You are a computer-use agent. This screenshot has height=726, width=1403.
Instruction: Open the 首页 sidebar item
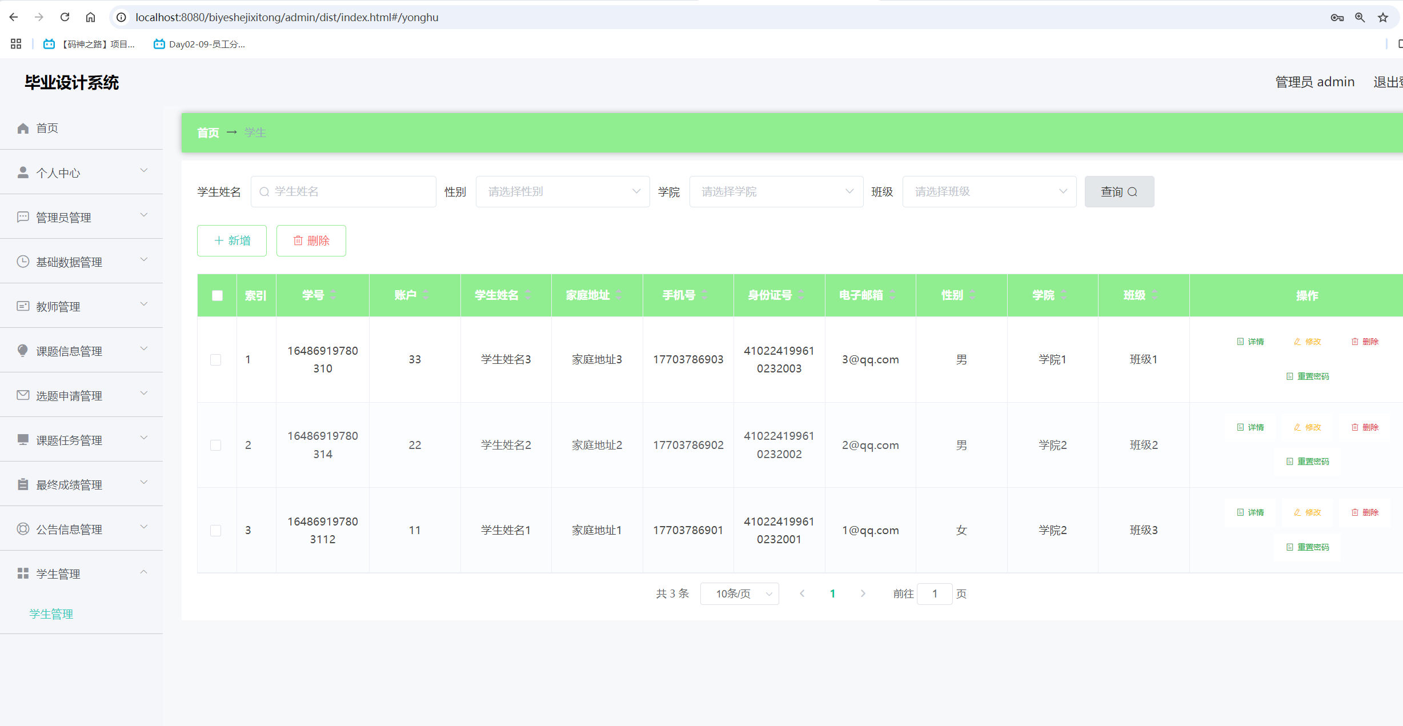(x=47, y=128)
